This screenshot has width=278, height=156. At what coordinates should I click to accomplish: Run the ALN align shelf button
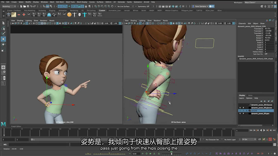[x=8, y=15]
